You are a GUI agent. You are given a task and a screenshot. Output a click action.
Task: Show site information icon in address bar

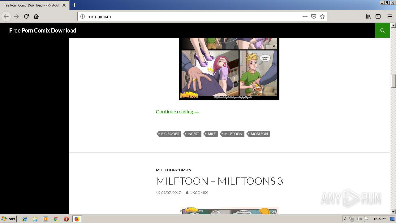83,16
